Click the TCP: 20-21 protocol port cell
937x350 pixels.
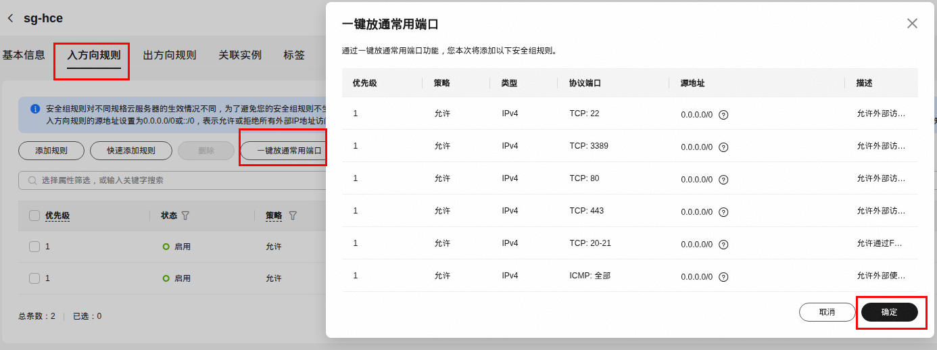pos(590,243)
